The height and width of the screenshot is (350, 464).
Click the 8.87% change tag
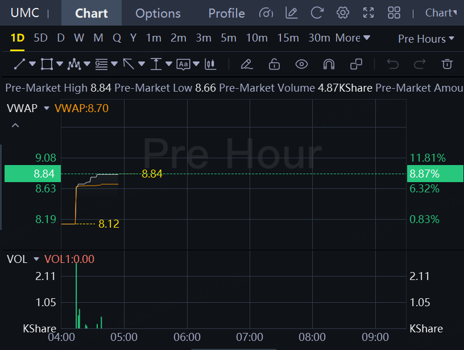[435, 174]
